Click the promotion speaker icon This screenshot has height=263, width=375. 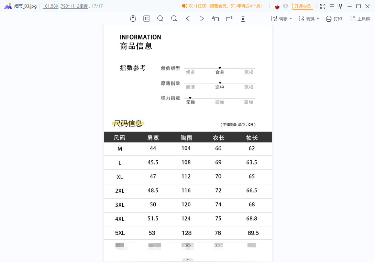pos(184,6)
